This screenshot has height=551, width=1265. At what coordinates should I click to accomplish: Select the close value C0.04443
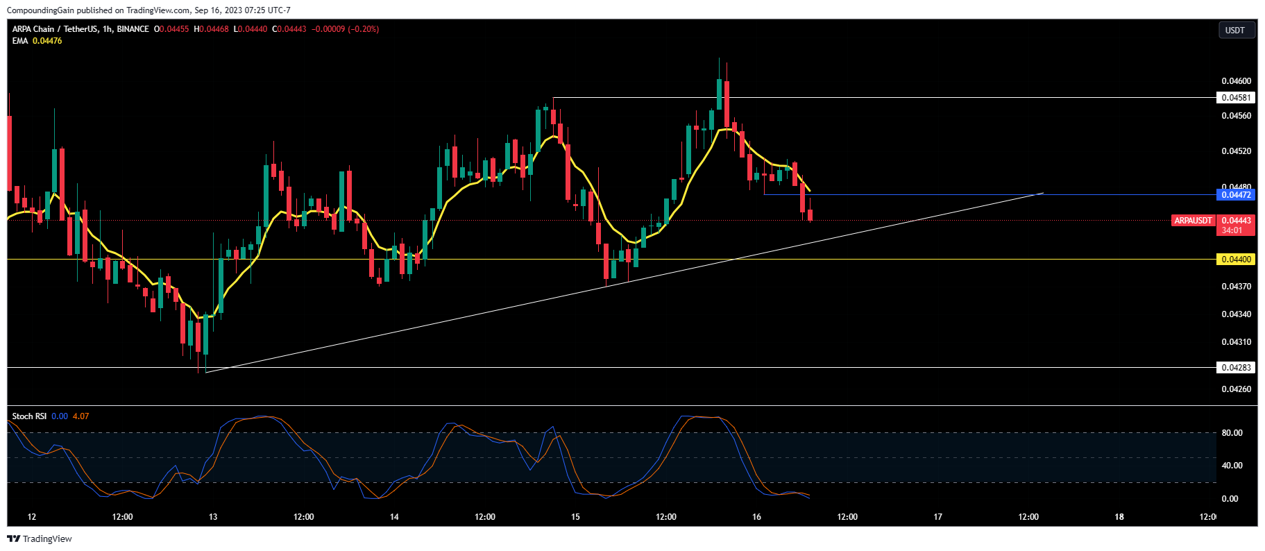pos(289,29)
